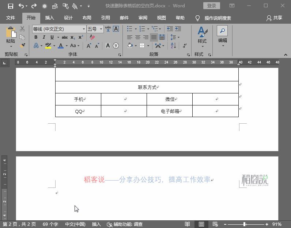Switch to the 审阅 Review tab

143,18
